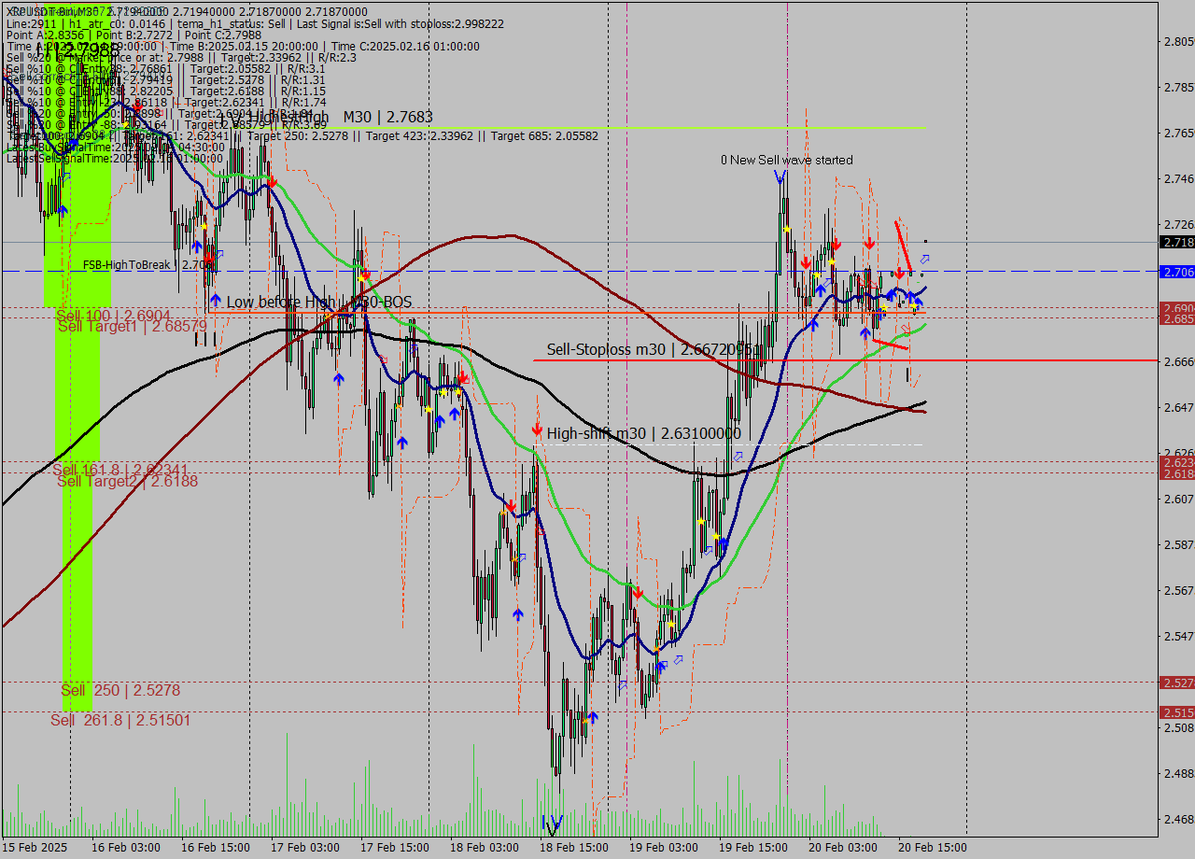Click the blue 'I V' wave label at chart bottom
This screenshot has width=1195, height=859.
[552, 824]
